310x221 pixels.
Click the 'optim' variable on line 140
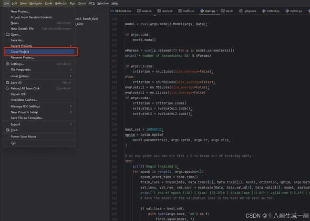(x=130, y=135)
